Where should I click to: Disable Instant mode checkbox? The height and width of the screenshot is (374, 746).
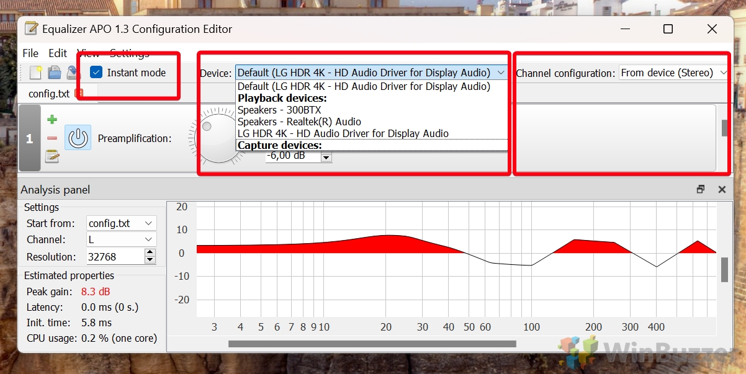tap(96, 73)
